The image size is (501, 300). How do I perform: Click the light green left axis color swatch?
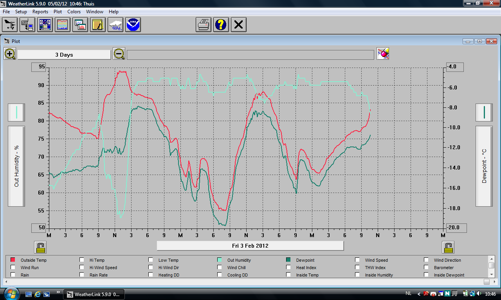point(16,112)
